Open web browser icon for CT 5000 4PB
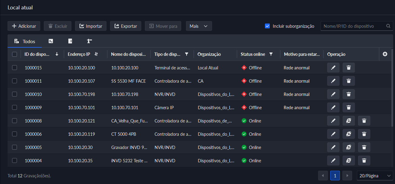This screenshot has width=395, height=184. click(348, 134)
